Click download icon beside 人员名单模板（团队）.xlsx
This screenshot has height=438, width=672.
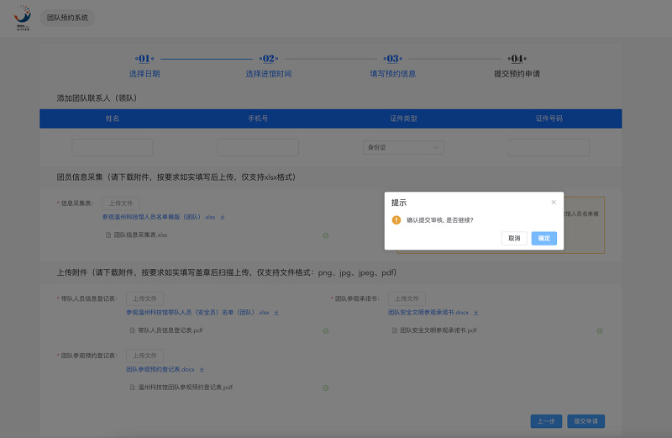pyautogui.click(x=223, y=217)
